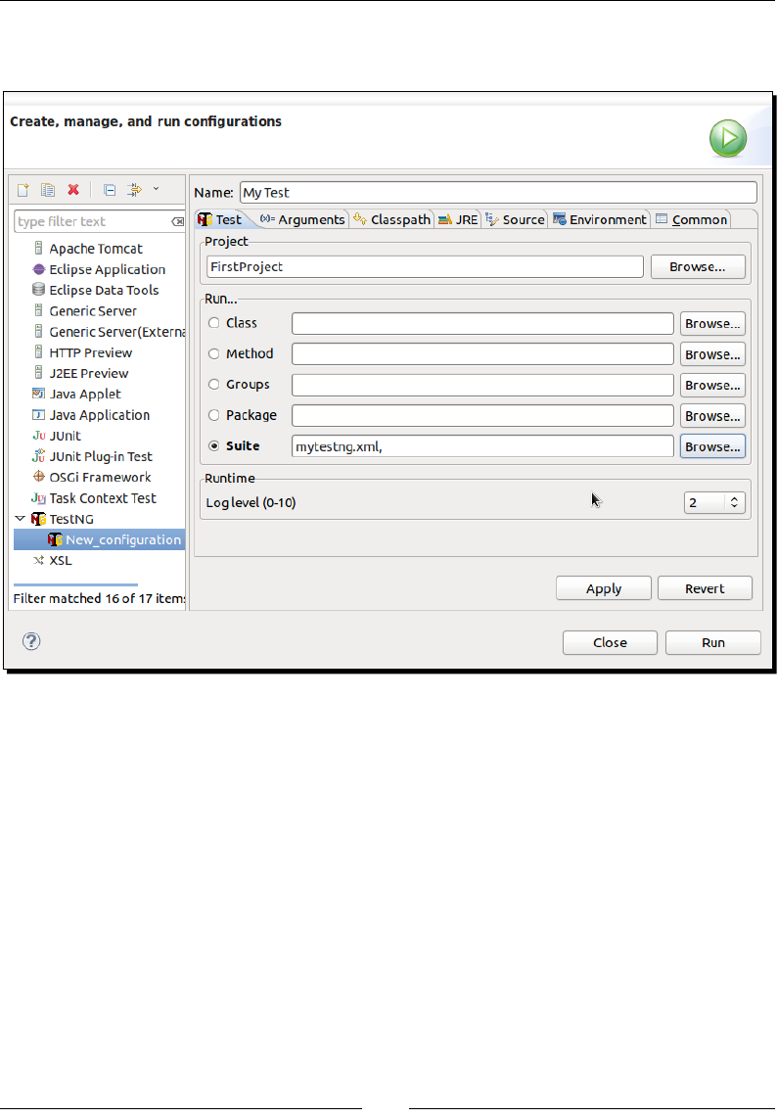Viewport: 778px width, 1118px height.
Task: Collapse the TestNG tree node
Action: pos(20,518)
